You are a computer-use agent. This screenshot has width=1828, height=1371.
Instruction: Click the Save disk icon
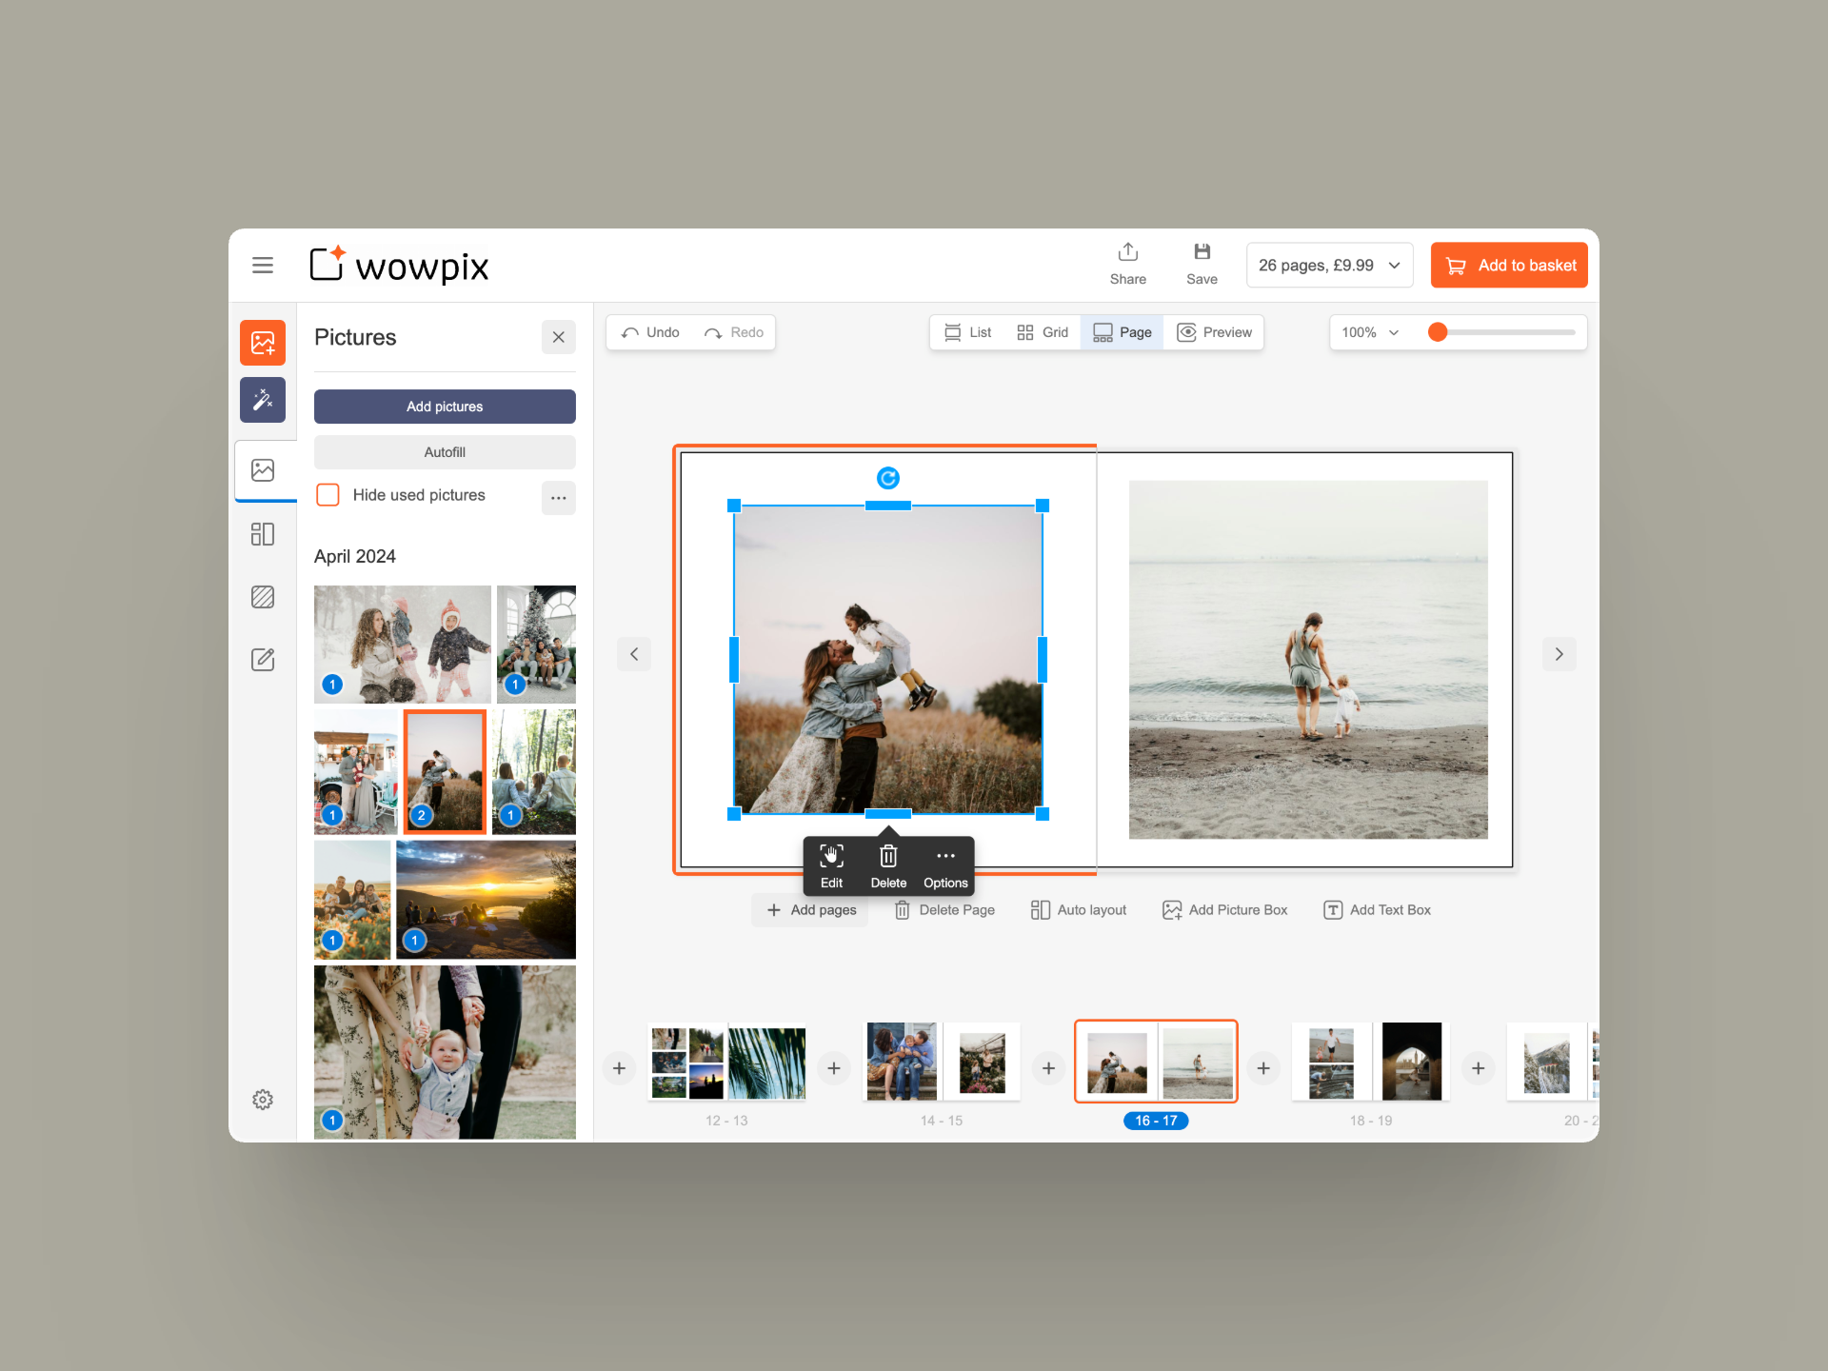(1202, 253)
